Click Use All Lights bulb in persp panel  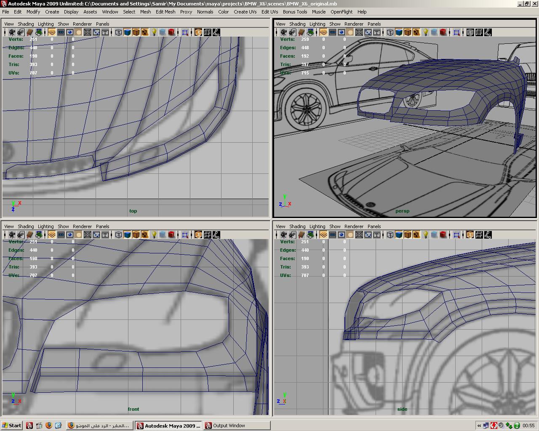click(x=426, y=32)
